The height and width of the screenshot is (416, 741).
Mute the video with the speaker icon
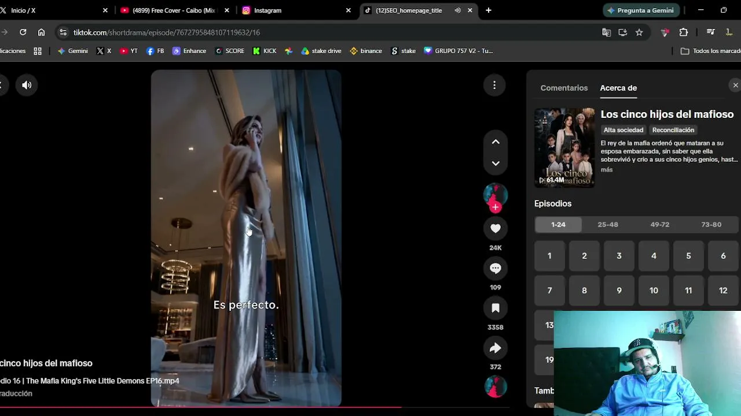pyautogui.click(x=27, y=85)
